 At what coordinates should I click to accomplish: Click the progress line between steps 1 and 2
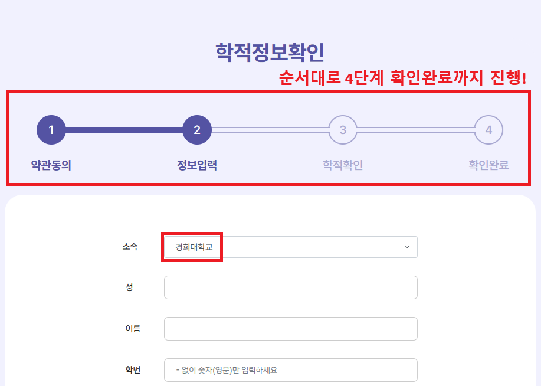click(124, 130)
